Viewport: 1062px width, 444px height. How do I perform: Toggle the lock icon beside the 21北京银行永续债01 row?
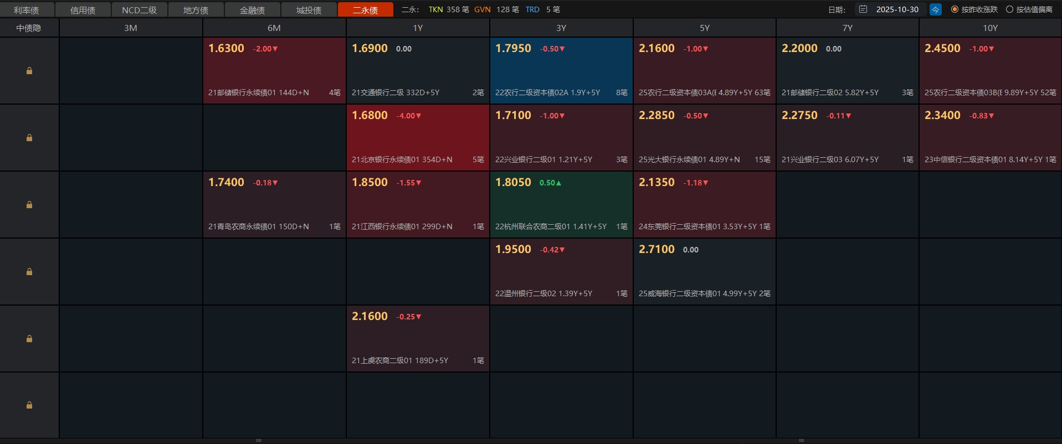pyautogui.click(x=29, y=138)
